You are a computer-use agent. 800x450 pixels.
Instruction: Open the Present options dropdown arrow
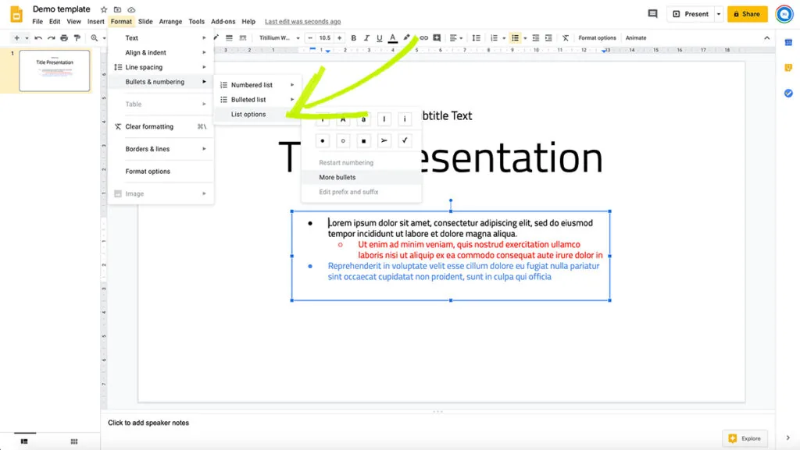tap(719, 14)
